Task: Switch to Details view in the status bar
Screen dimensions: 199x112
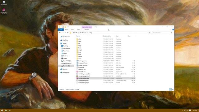Action: 170,90
